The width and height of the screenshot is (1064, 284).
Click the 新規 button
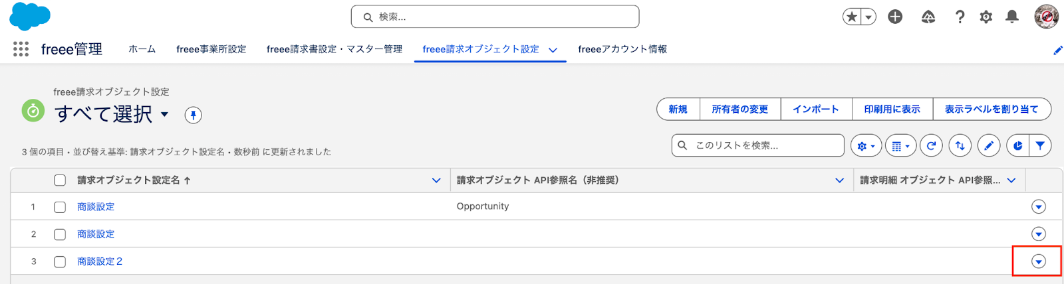[x=678, y=109]
